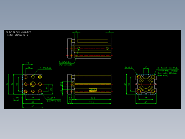Image resolution: width=185 pixels, height=139 pixels.
Task: Click the "10" slot width dimension
Action: click(x=146, y=67)
